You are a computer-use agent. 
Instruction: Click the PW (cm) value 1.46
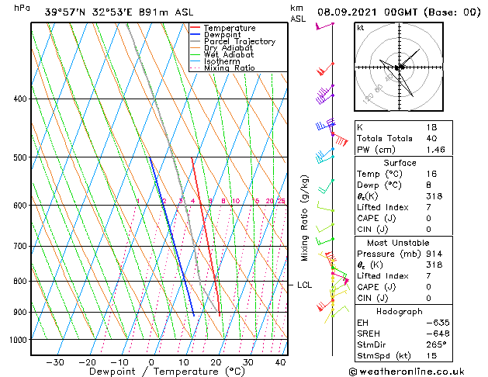click(x=435, y=150)
